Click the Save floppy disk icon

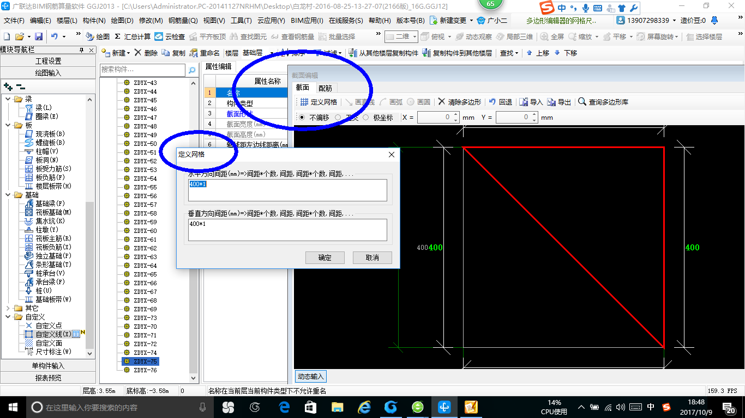39,36
